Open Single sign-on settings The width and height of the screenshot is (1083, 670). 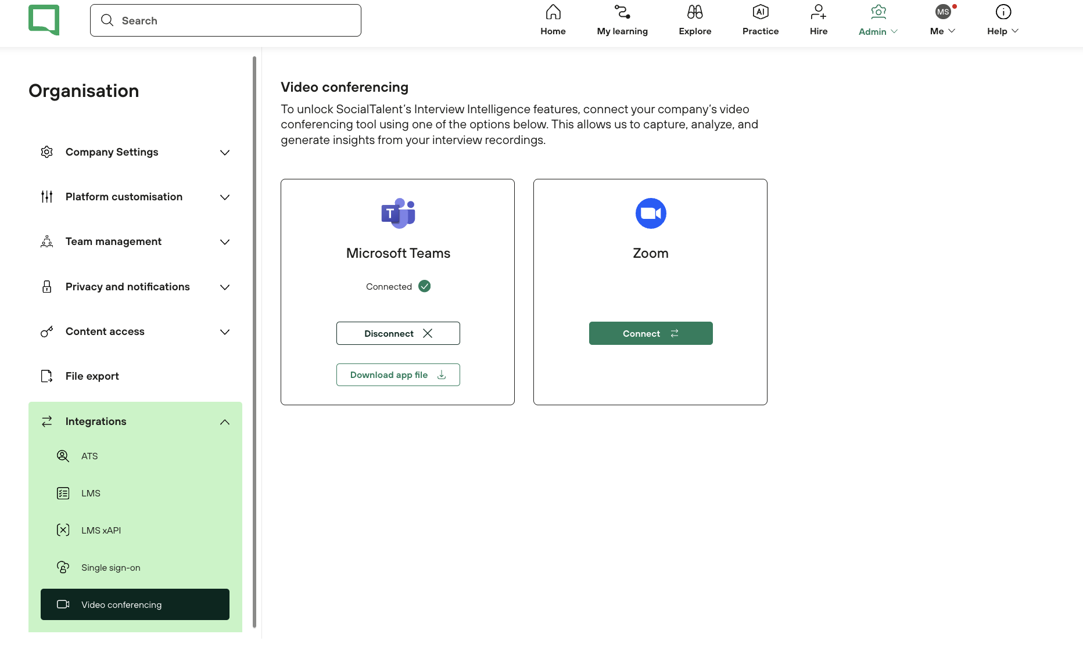110,568
